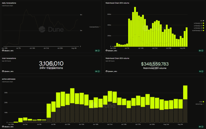The height and width of the screenshot is (129, 206).
Task: Click '300k' axis label in active addresses chart
Action: (x=6, y=92)
